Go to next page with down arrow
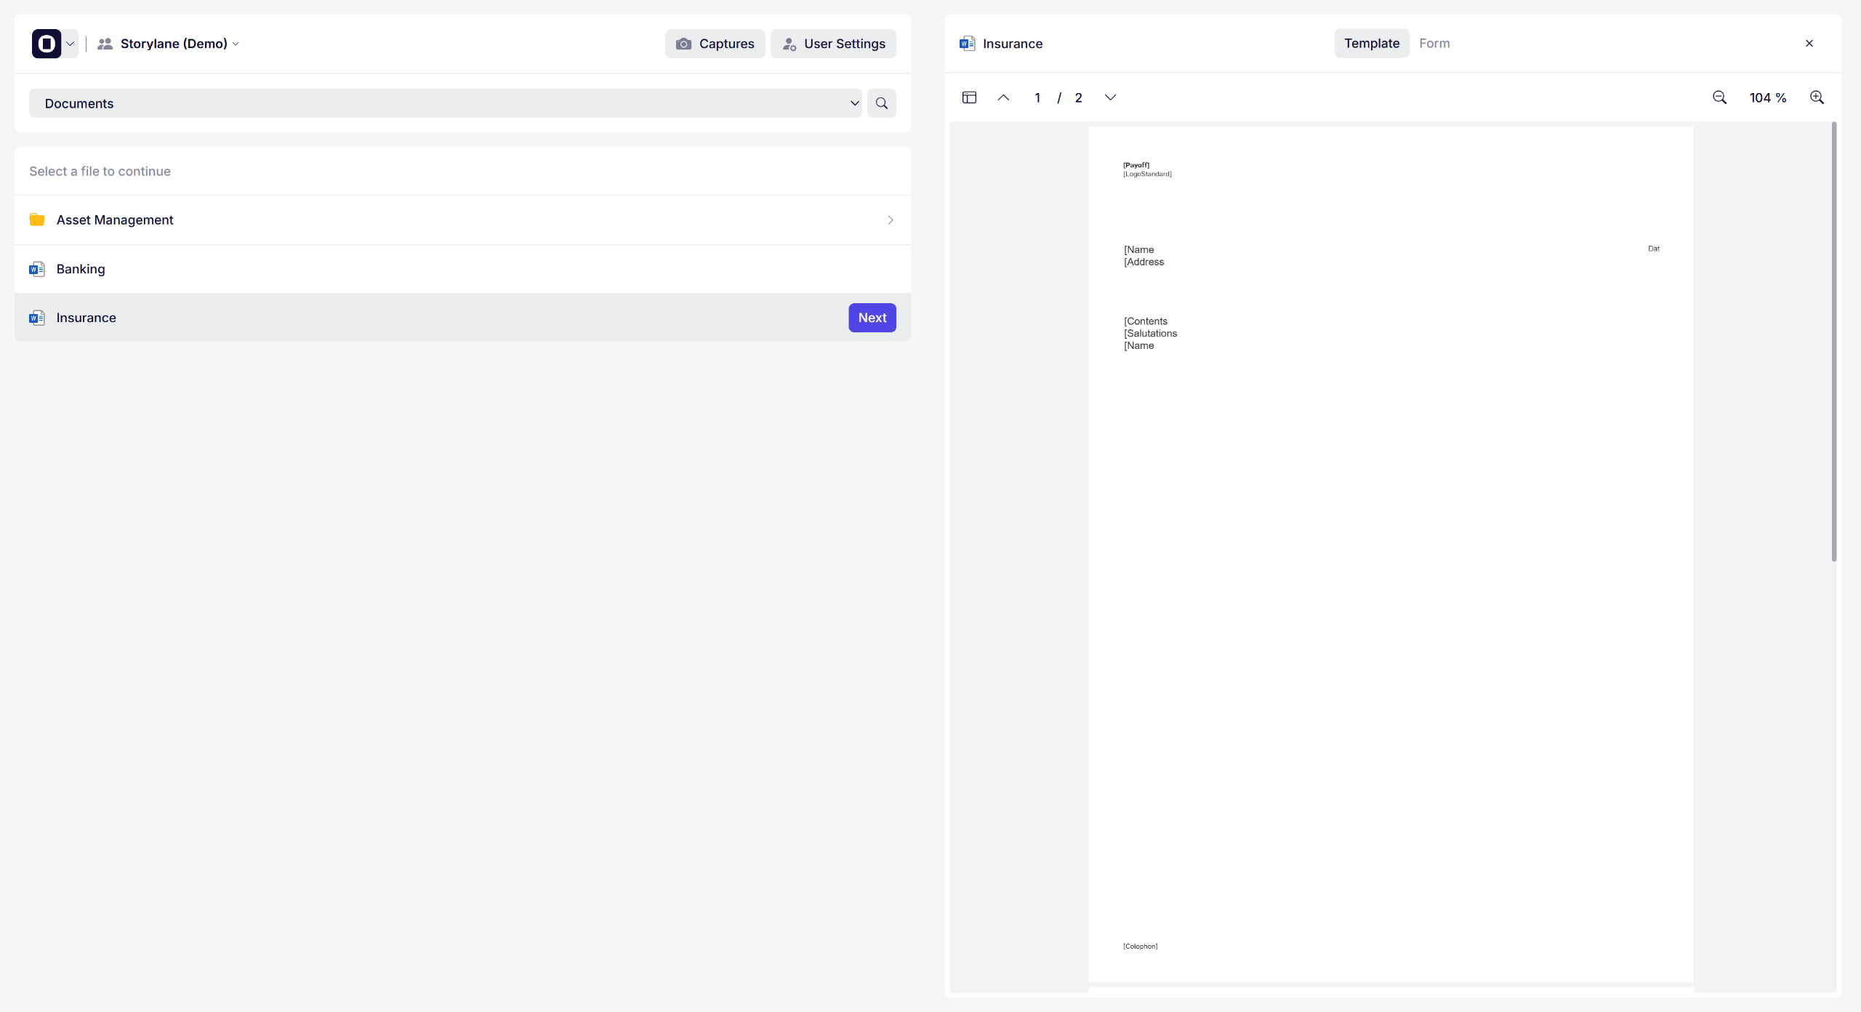Screen dimensions: 1861x1012 point(1110,97)
